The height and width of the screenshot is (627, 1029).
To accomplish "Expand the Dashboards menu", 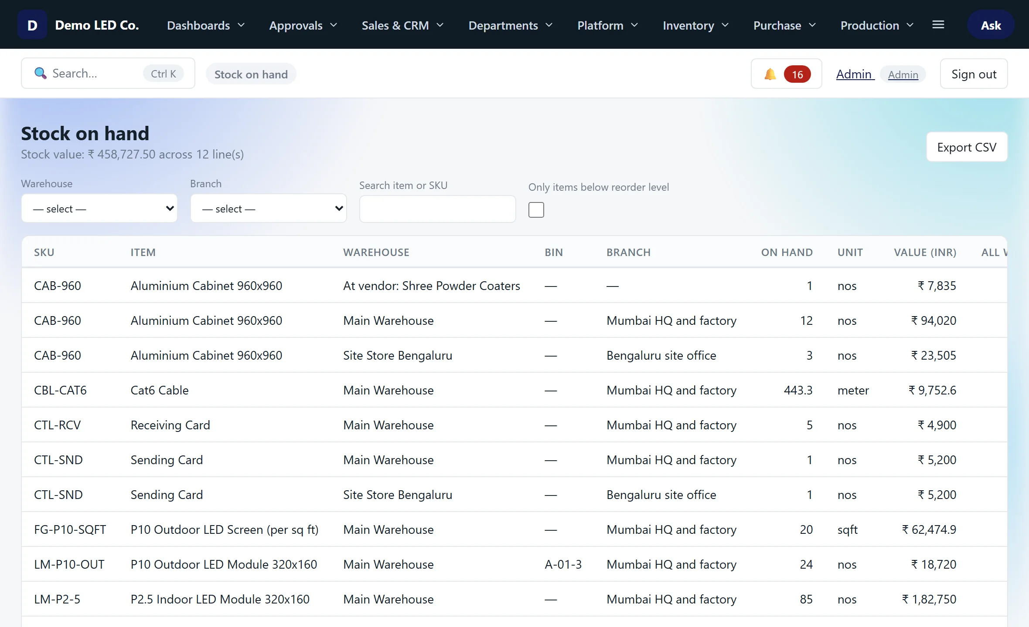I will pyautogui.click(x=206, y=25).
